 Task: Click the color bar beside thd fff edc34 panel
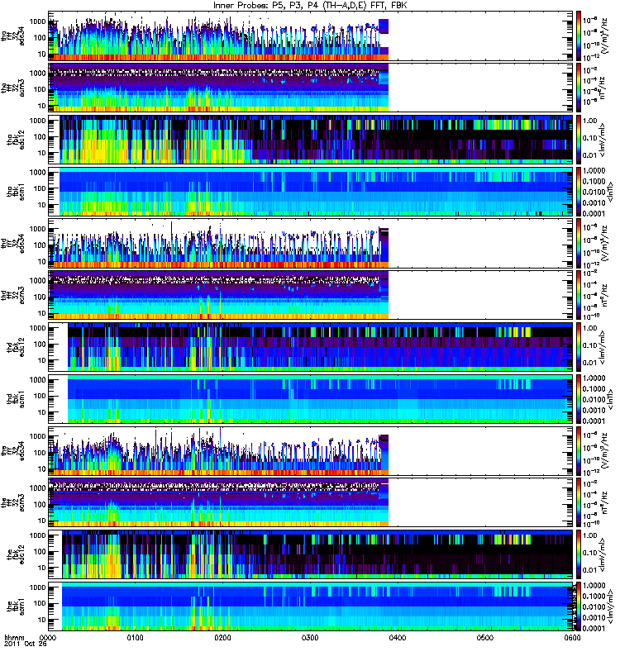point(578,243)
